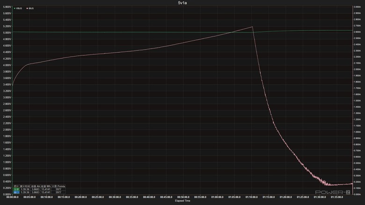Image resolution: width=365 pixels, height=205 pixels.
Task: Click the 1.000A right axis label
Action: pyautogui.click(x=357, y=132)
